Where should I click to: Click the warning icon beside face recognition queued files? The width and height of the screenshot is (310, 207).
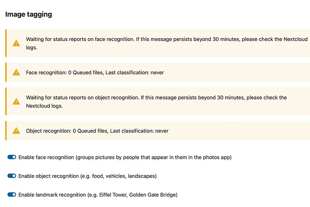click(x=16, y=72)
